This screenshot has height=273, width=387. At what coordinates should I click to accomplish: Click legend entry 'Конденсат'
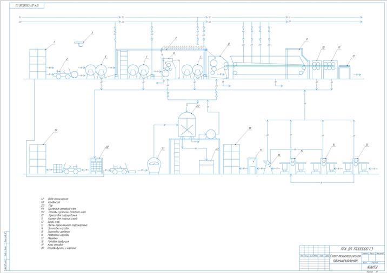point(54,202)
